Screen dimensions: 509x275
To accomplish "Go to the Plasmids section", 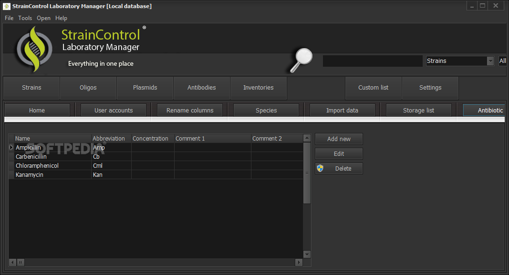I will (145, 88).
